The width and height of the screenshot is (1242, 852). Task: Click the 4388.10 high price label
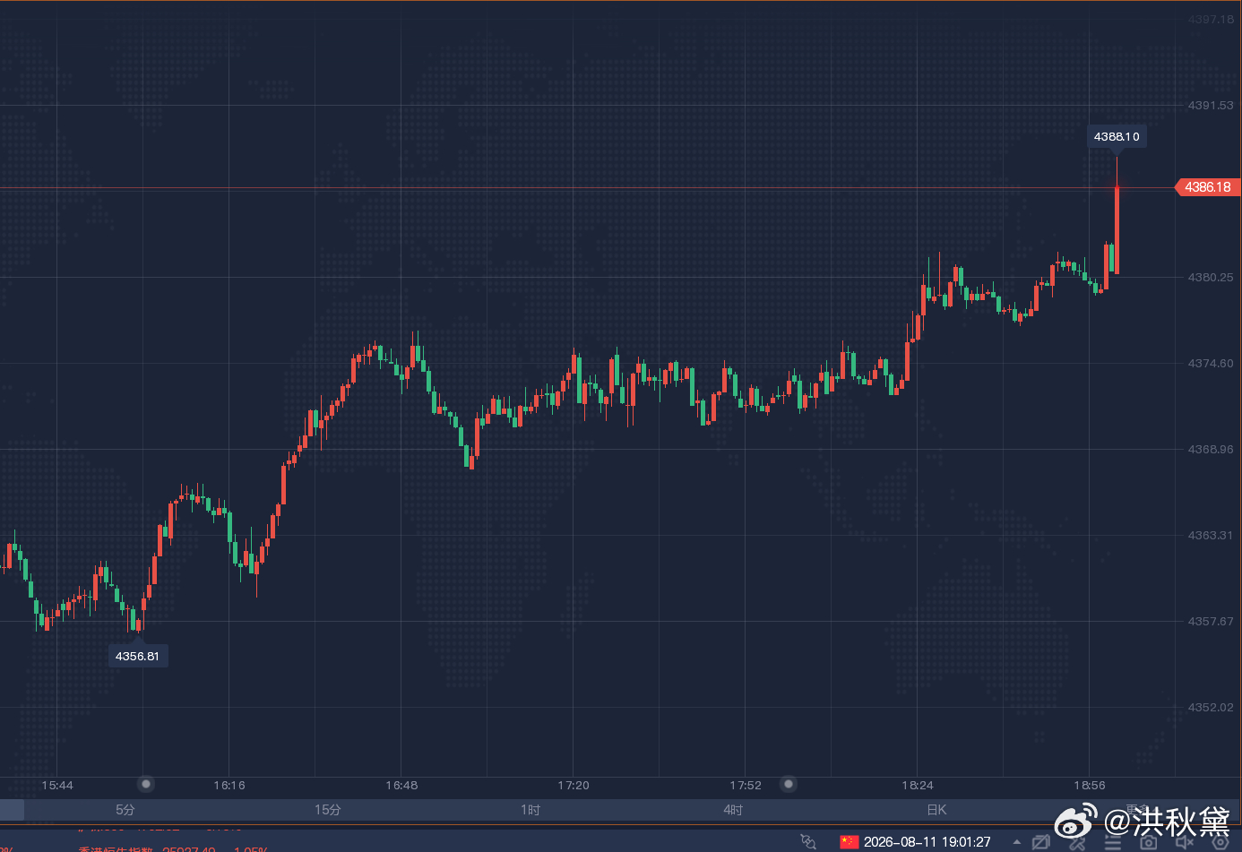click(x=1117, y=136)
